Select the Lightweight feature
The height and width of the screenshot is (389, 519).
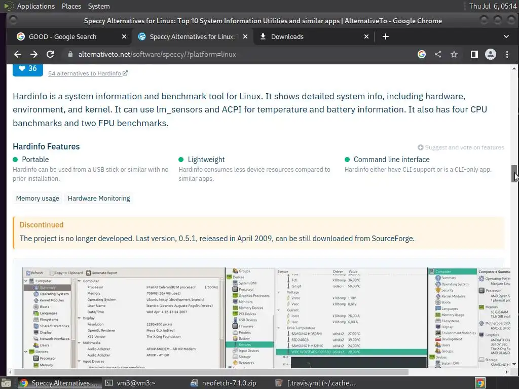[206, 160]
